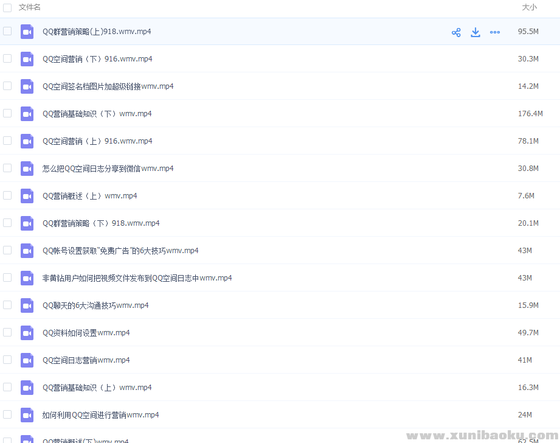Check the select-all checkbox in the header
The image size is (560, 443).
(x=7, y=7)
